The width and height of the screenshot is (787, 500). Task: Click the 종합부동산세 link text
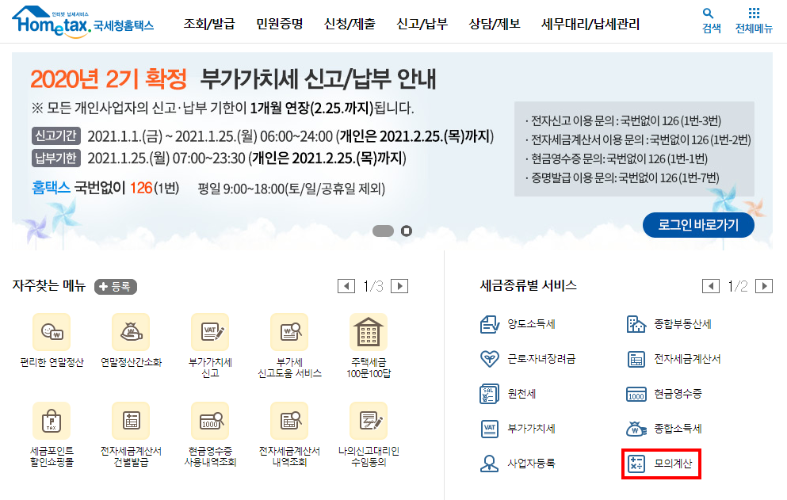coord(682,324)
